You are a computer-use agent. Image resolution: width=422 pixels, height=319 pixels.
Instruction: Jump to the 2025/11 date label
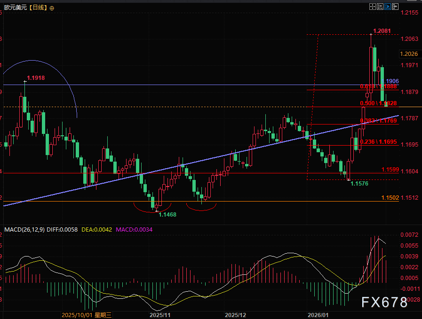coord(159,315)
